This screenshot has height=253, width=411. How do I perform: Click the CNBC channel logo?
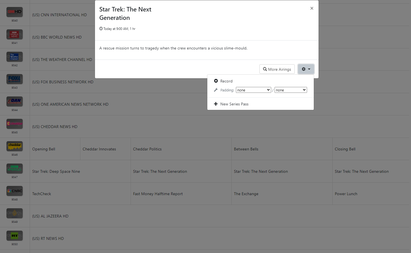click(15, 191)
